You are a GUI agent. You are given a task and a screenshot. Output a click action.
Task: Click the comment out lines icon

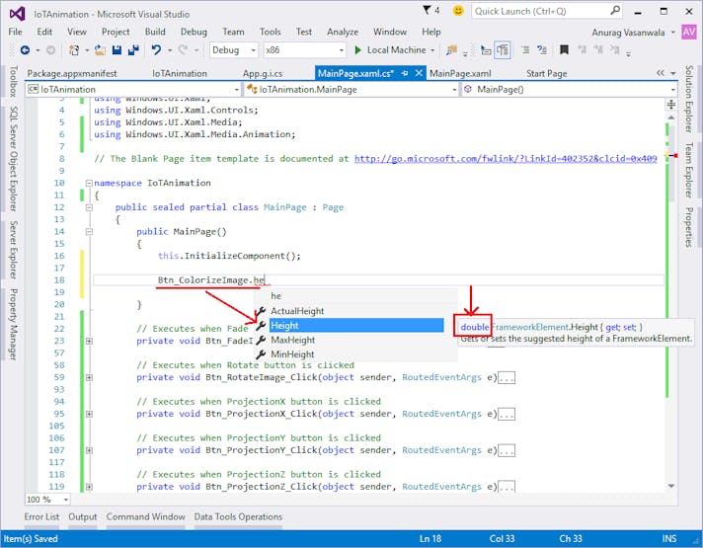525,49
